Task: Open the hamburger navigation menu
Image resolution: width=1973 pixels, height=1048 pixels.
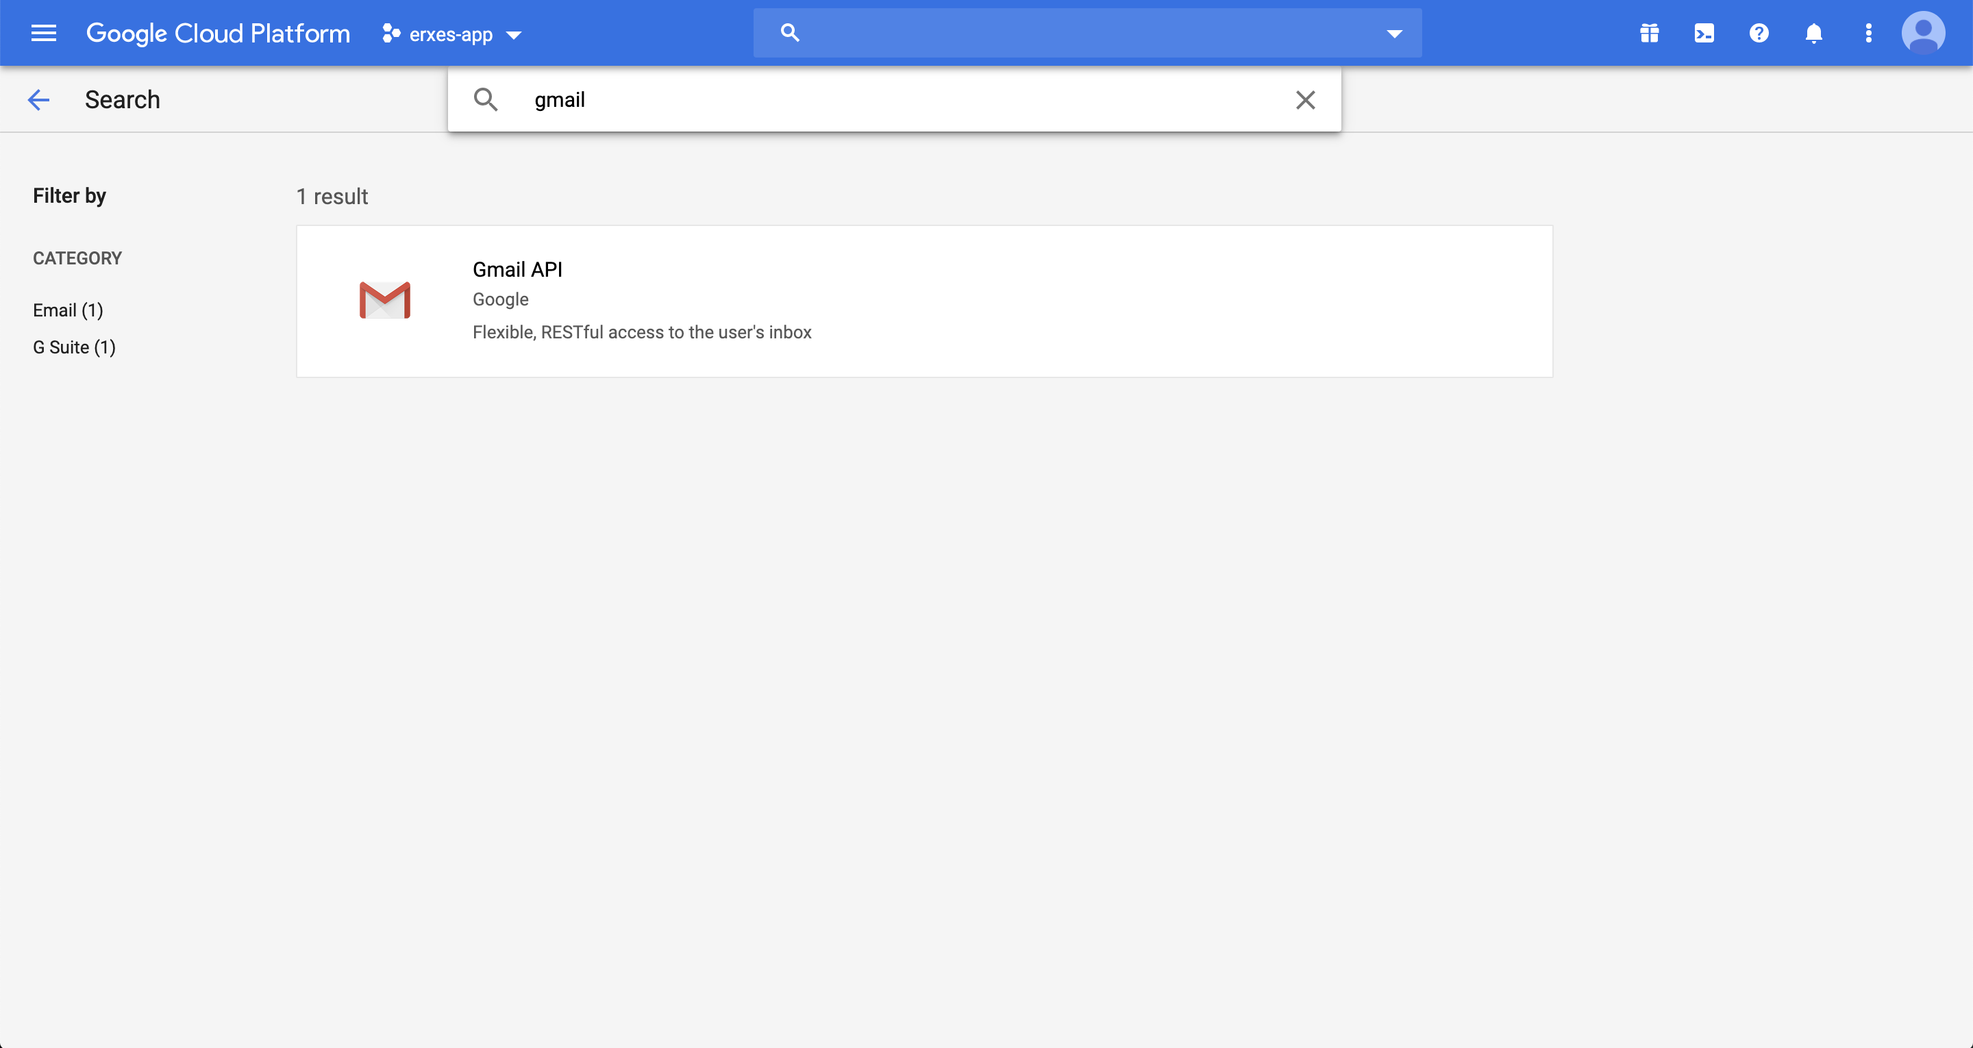Action: [x=44, y=33]
